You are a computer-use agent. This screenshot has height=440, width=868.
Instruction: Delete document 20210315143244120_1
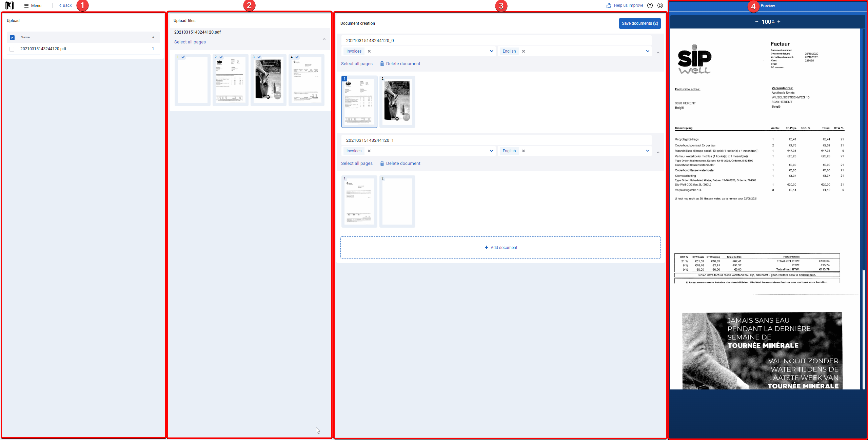click(x=400, y=164)
